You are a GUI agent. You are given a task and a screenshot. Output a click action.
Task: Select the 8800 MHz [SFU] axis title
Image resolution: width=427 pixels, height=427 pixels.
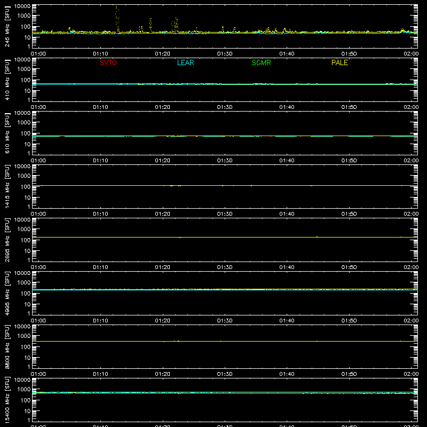tap(7, 346)
